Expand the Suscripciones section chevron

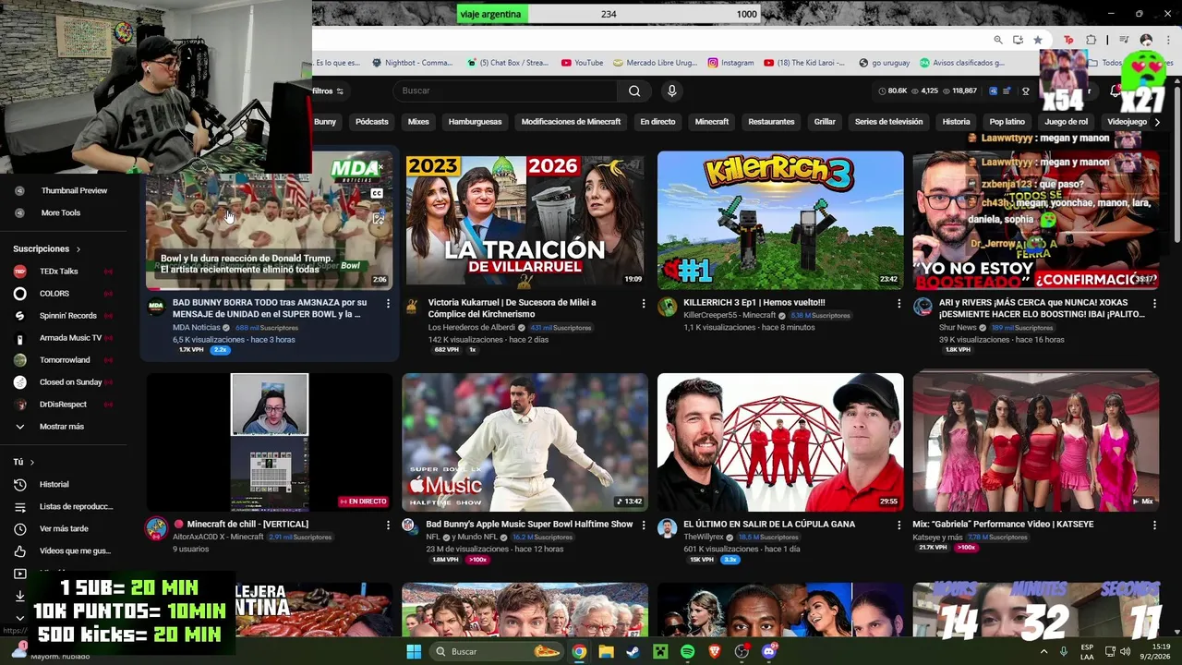click(78, 248)
